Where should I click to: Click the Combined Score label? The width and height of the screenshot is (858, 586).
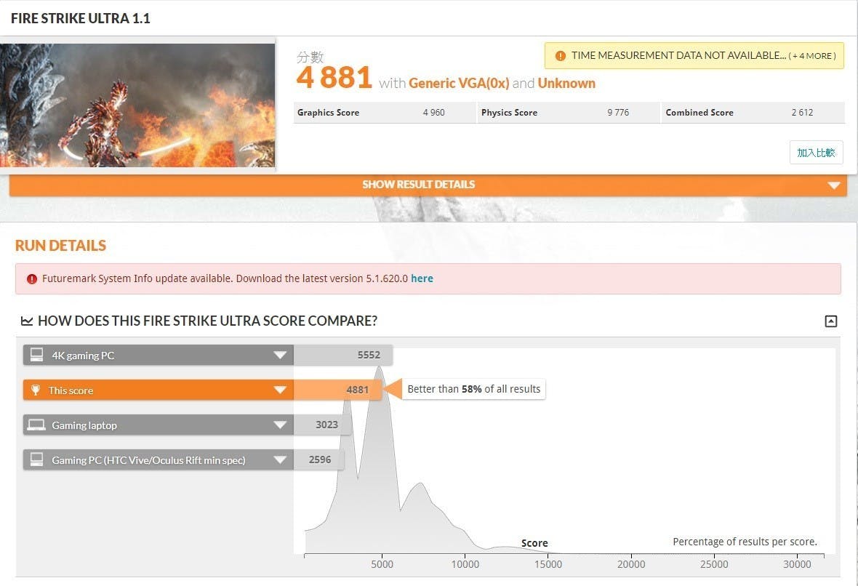[699, 113]
